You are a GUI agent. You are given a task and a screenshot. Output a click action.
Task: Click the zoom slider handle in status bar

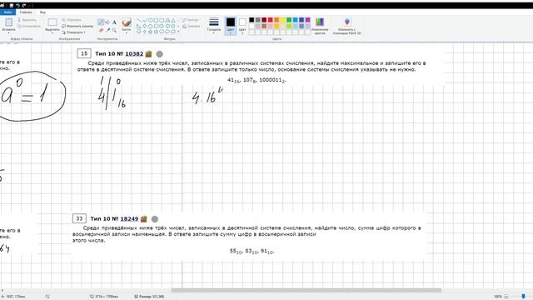coord(523,297)
